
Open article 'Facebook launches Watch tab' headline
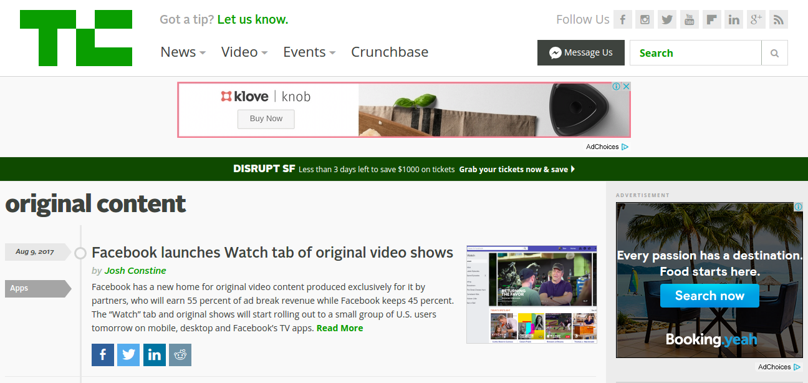coord(272,253)
